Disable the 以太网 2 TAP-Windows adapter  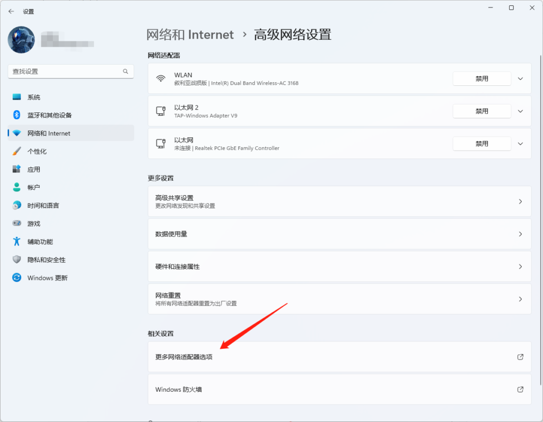481,111
